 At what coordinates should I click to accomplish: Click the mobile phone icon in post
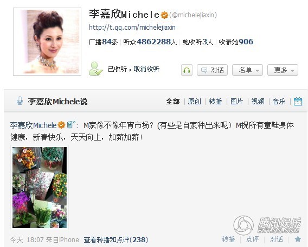click(x=71, y=124)
